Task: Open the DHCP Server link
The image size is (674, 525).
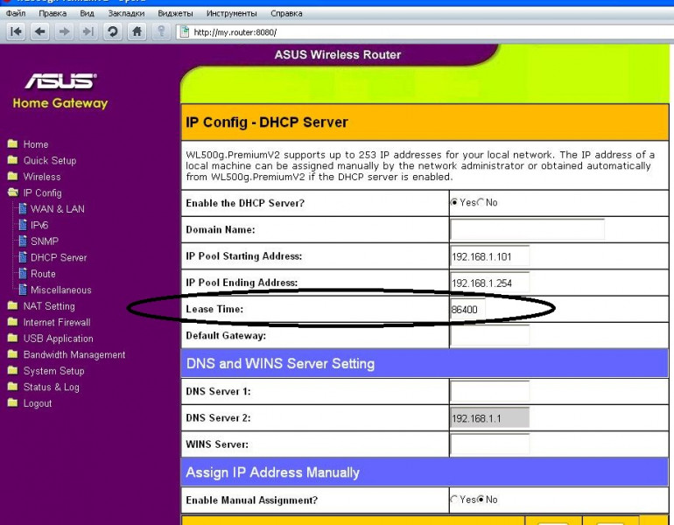Action: [59, 258]
